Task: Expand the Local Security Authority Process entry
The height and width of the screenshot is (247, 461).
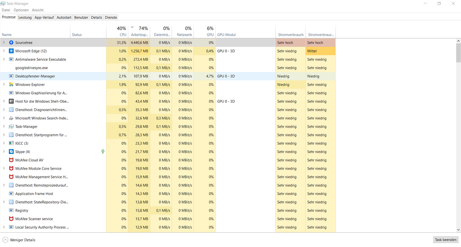Action: (4, 227)
